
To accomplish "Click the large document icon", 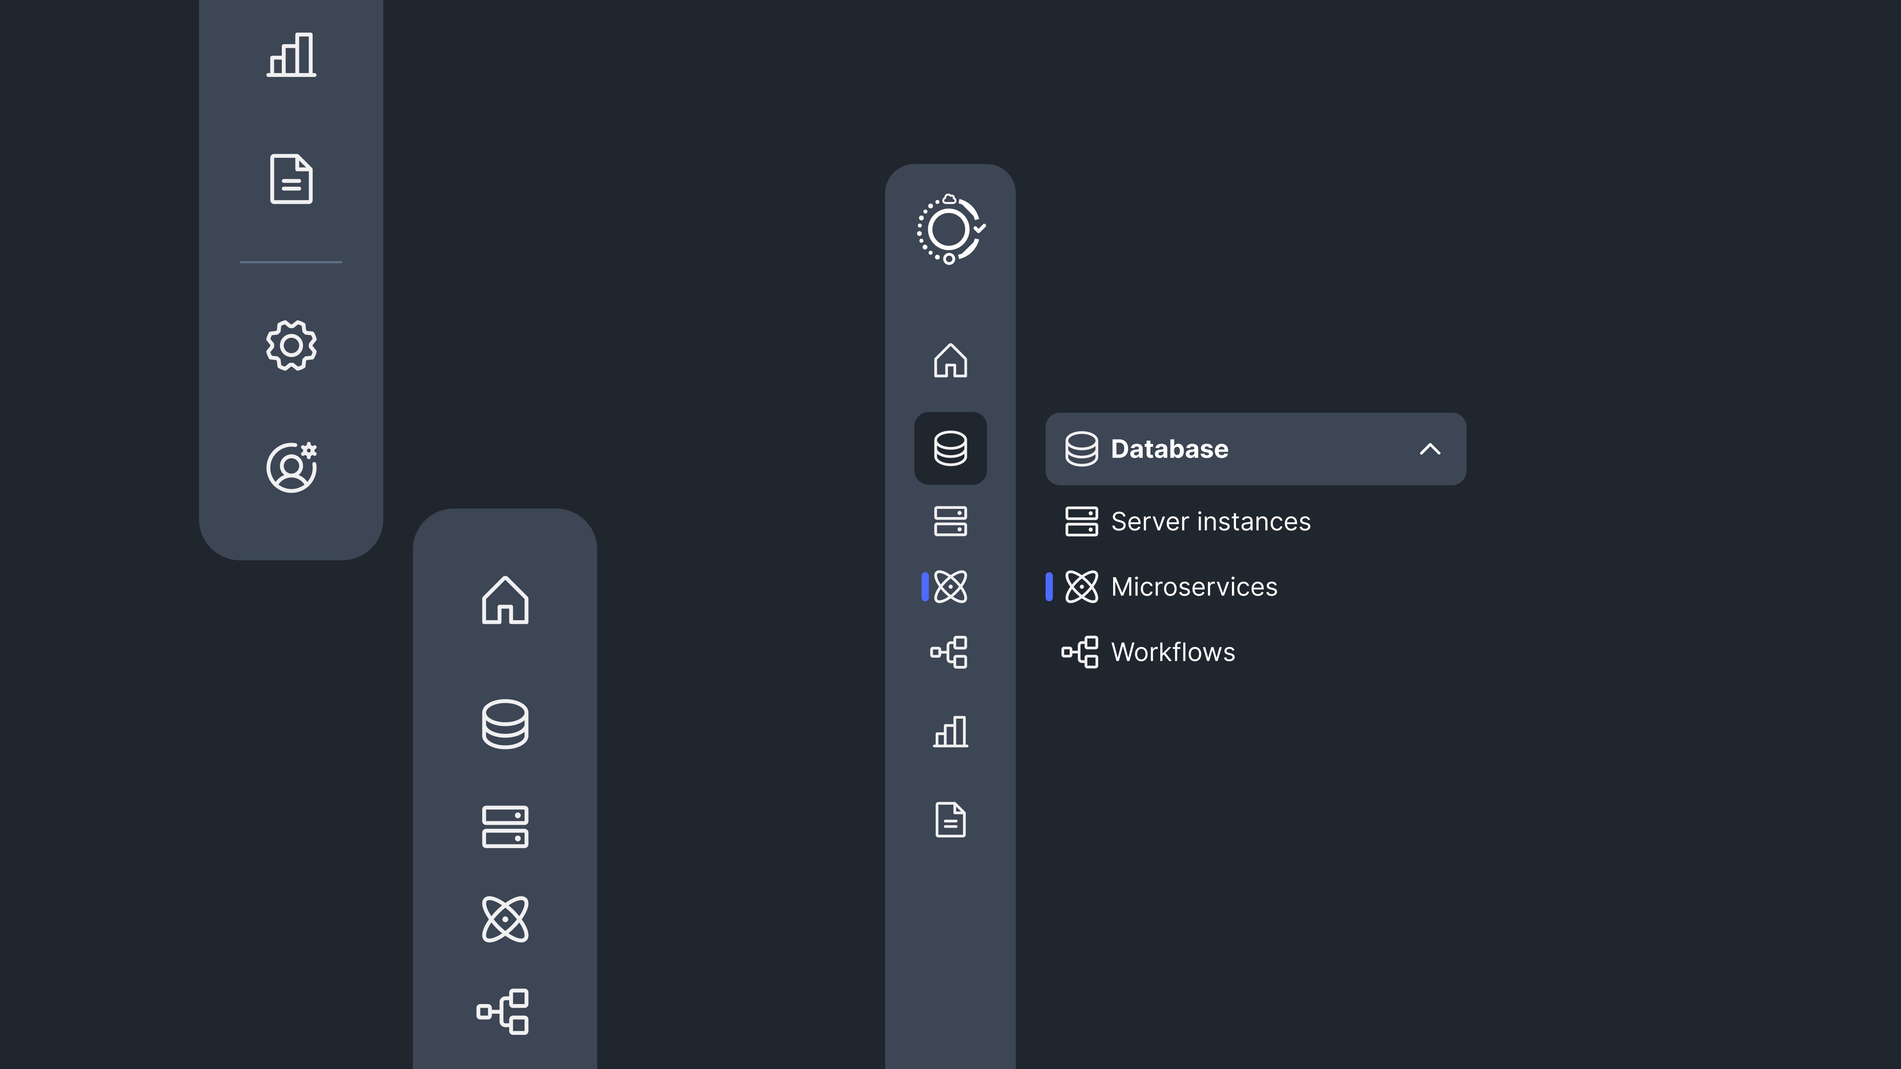I will [291, 179].
